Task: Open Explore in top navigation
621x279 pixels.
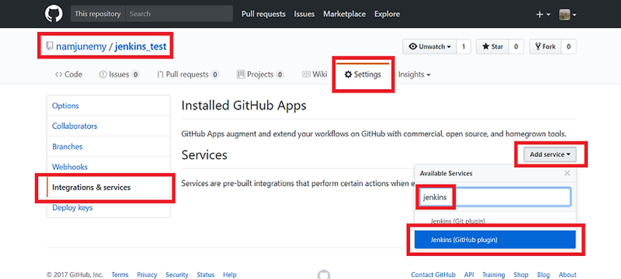Action: coord(387,14)
